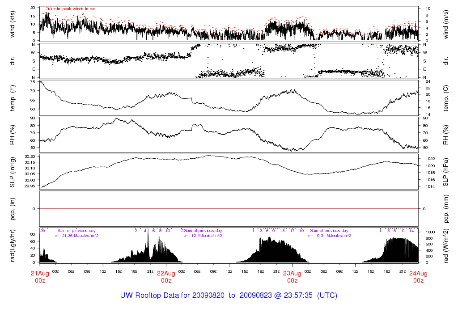Image resolution: width=458 pixels, height=313 pixels.
Task: Click the left 'RH (%)' axis label
Action: pos(12,135)
